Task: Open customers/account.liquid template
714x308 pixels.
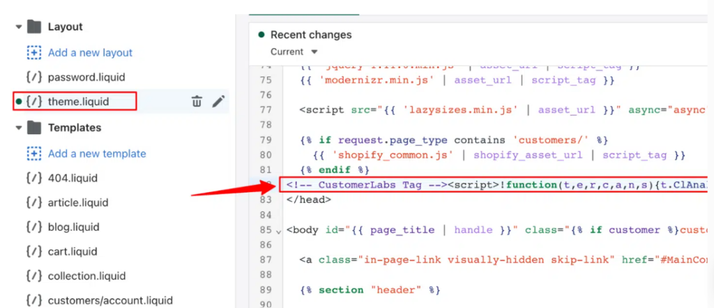Action: [x=110, y=300]
